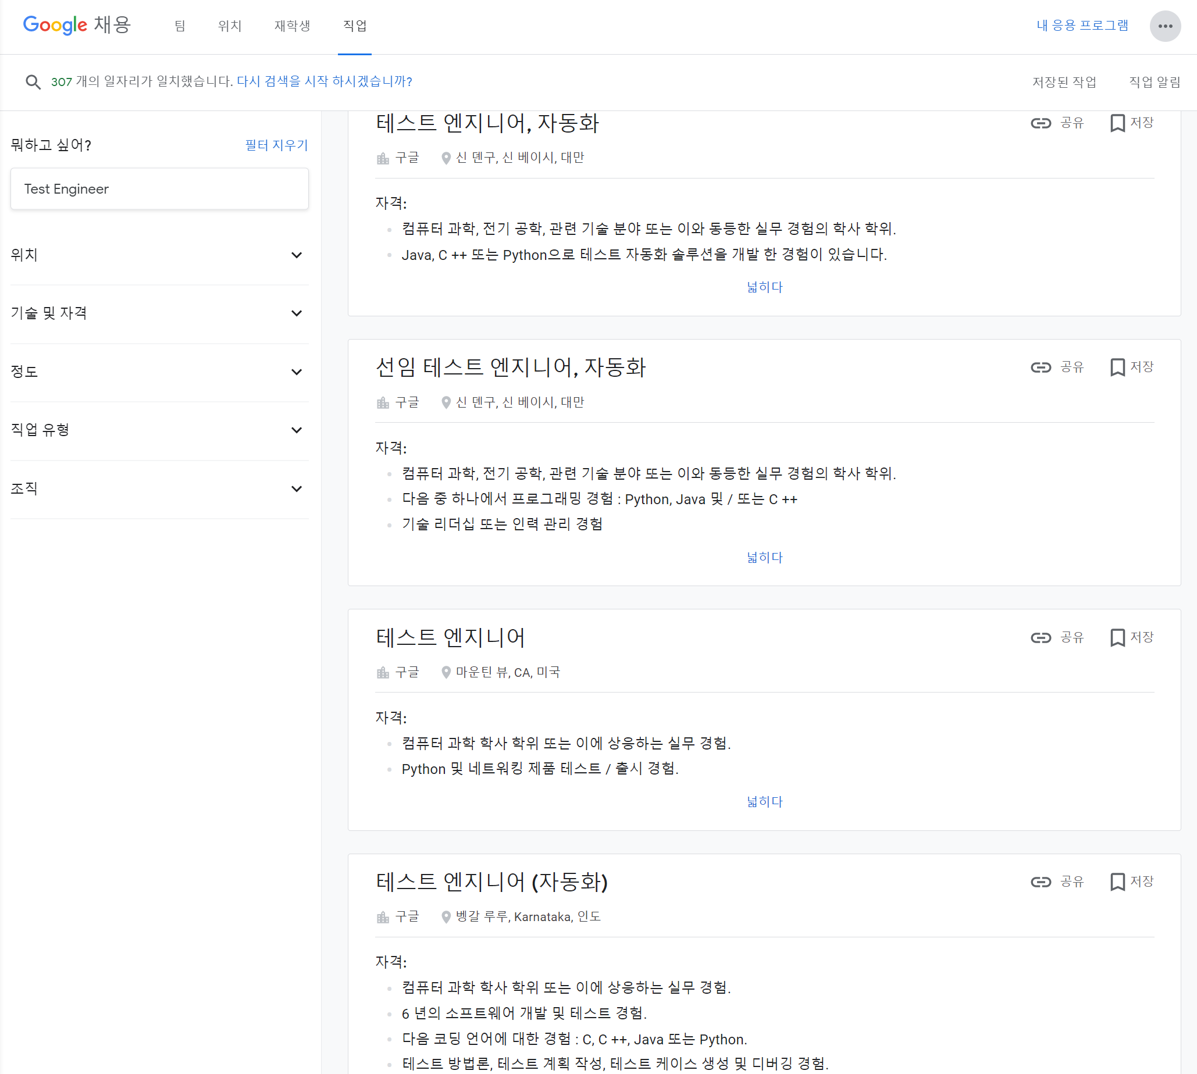The image size is (1197, 1074).
Task: Open the 재학생 navigation tab
Action: [x=291, y=26]
